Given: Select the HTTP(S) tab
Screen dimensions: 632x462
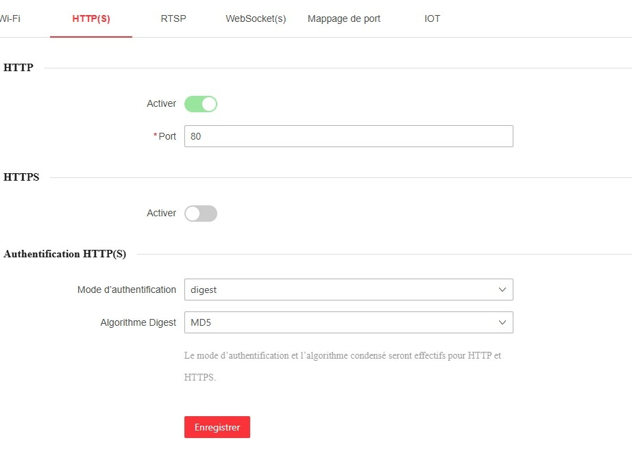Looking at the screenshot, I should tap(91, 18).
